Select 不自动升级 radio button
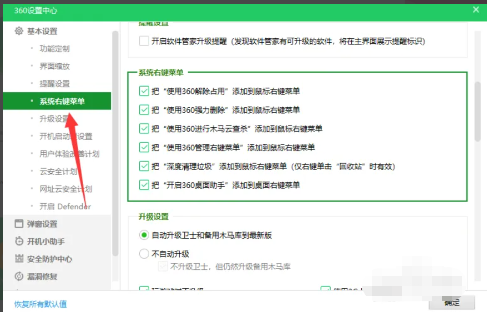 tap(144, 254)
